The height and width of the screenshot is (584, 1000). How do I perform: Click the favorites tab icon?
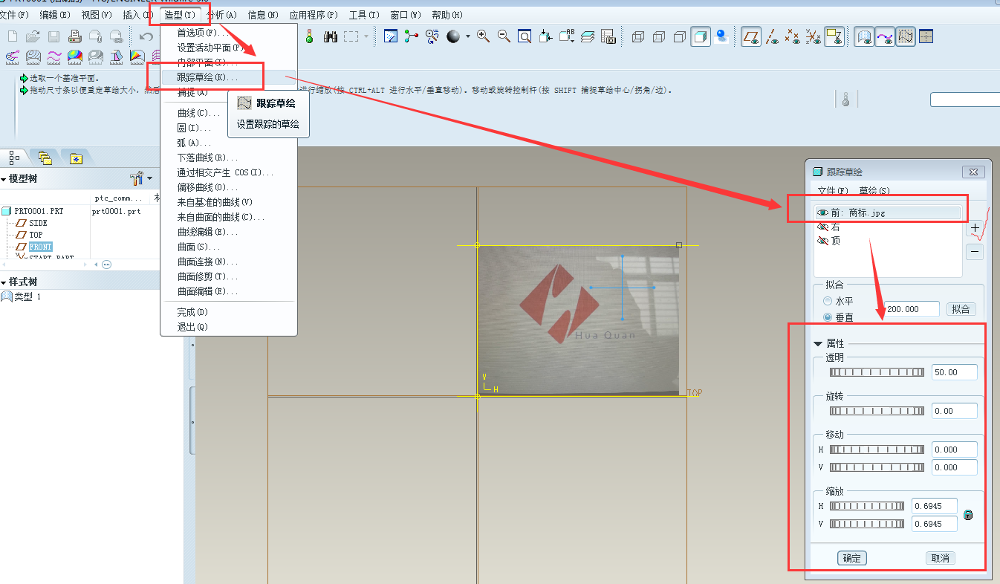(x=75, y=158)
